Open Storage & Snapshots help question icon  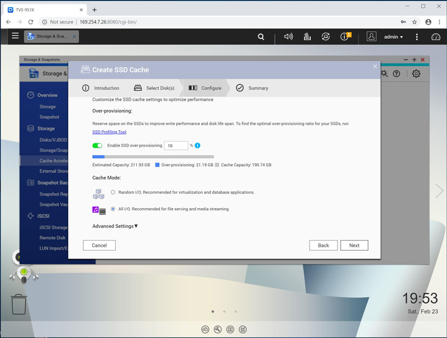396,74
